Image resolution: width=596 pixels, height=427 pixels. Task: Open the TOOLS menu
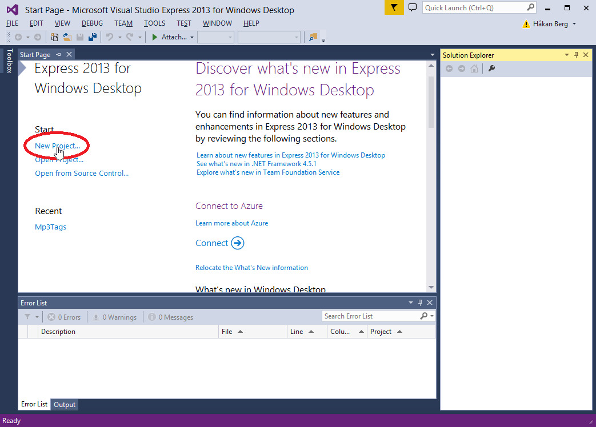pos(155,23)
